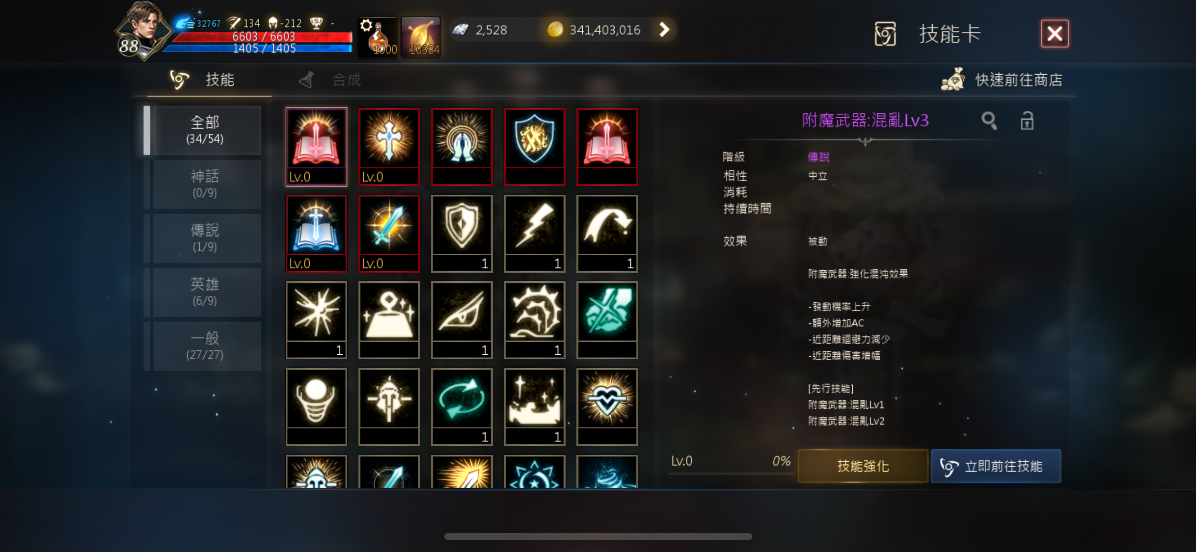Toggle the padlock lock icon
The height and width of the screenshot is (552, 1196).
pos(1027,120)
